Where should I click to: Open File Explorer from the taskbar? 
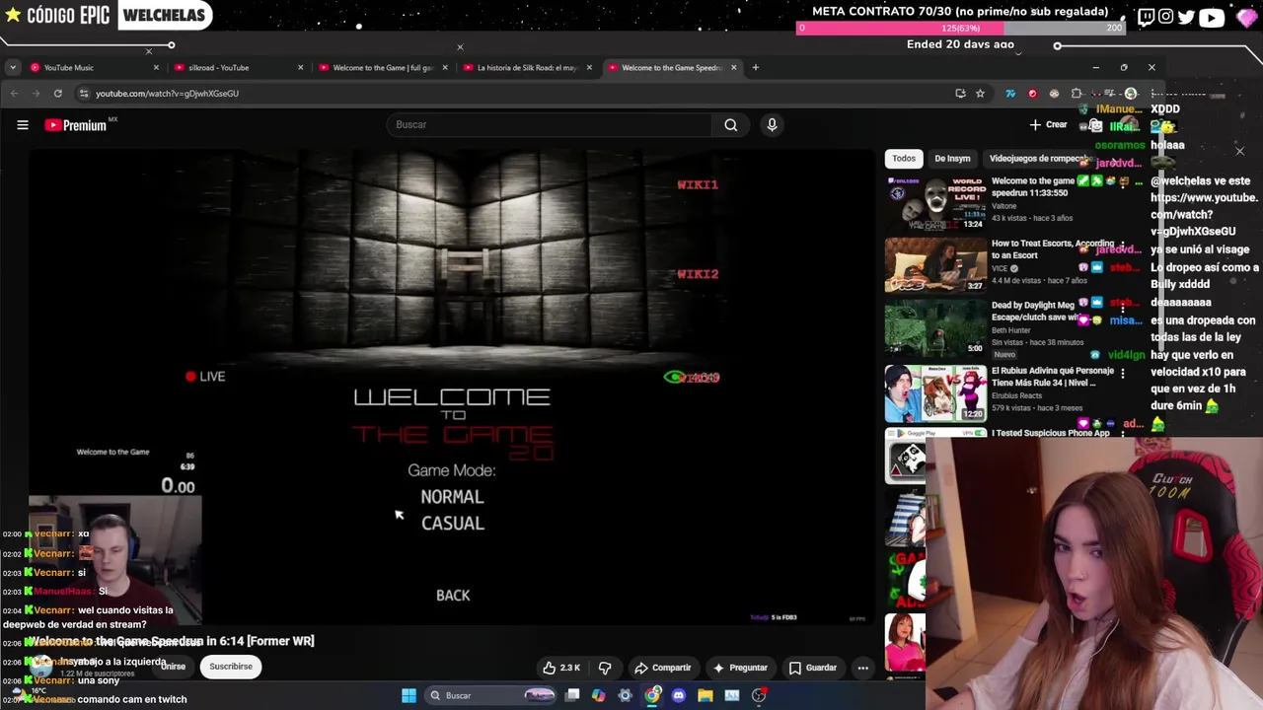coord(706,696)
